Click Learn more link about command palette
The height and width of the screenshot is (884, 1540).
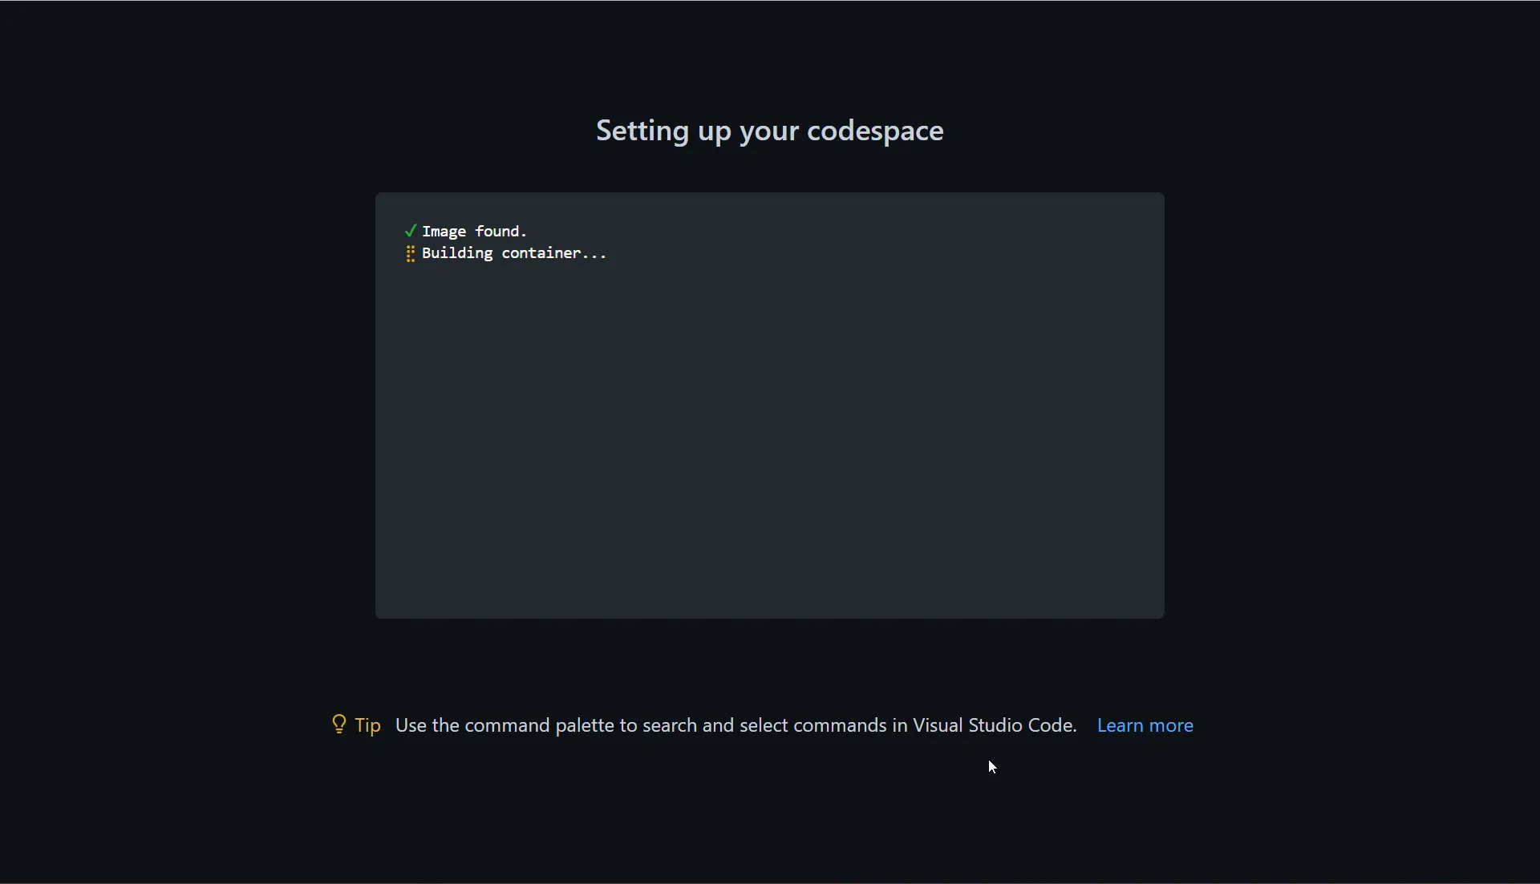click(1145, 725)
